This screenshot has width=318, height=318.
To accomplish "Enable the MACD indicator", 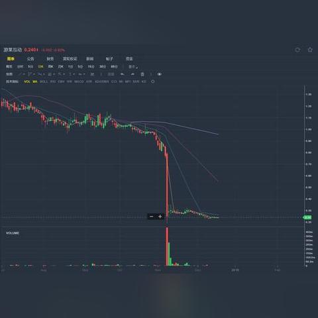I will (79, 81).
